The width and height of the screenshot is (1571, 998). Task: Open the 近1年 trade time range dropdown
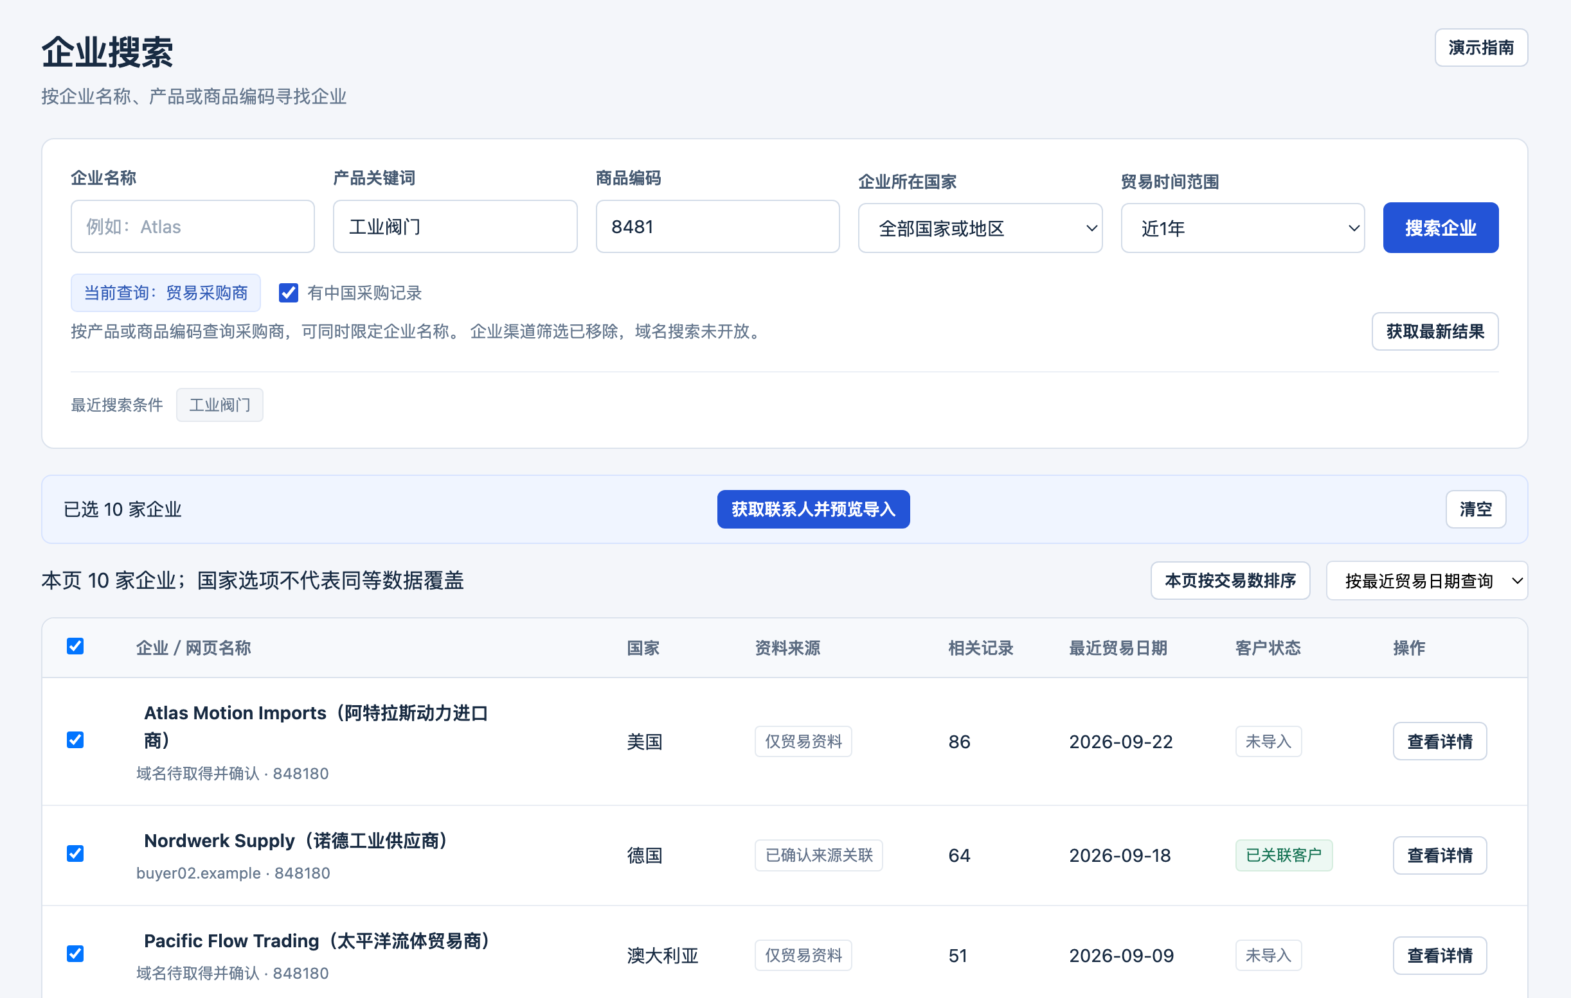point(1242,228)
